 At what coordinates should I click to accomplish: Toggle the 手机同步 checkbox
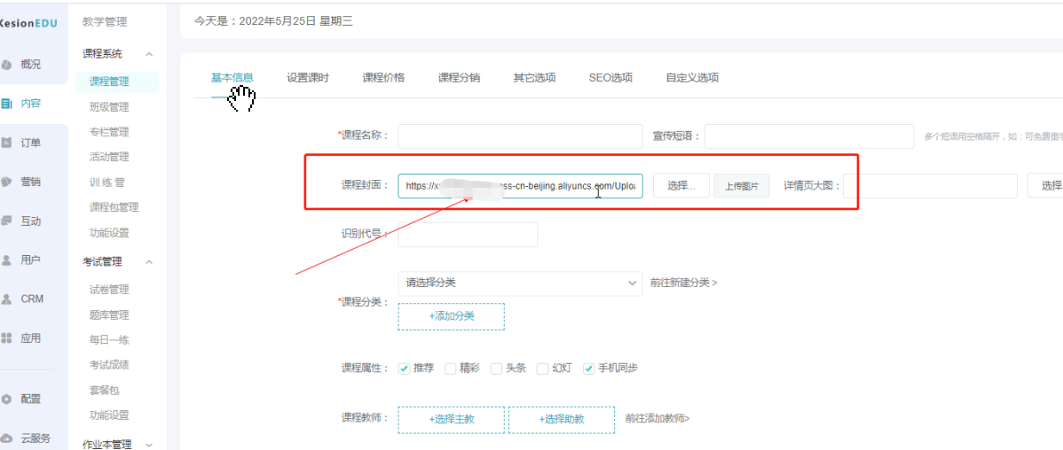588,369
